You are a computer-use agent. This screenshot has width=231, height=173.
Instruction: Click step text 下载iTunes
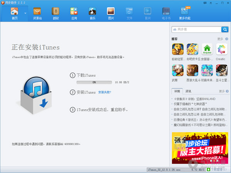[86, 75]
